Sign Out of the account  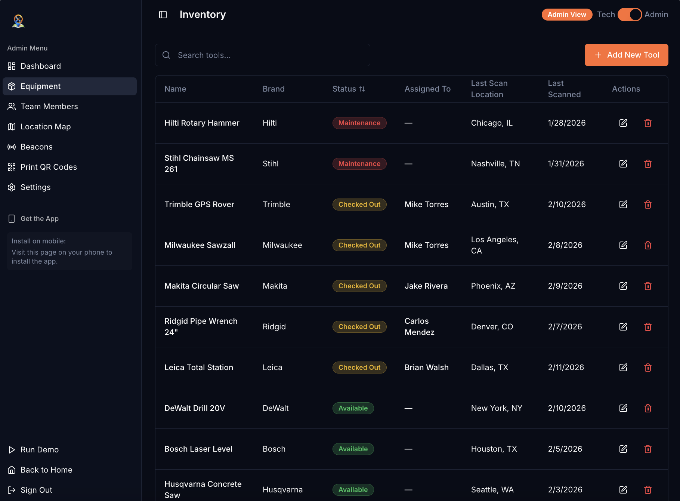[69, 490]
